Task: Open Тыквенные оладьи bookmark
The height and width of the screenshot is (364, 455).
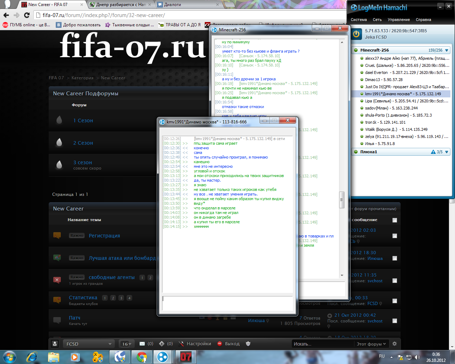Action: point(129,25)
